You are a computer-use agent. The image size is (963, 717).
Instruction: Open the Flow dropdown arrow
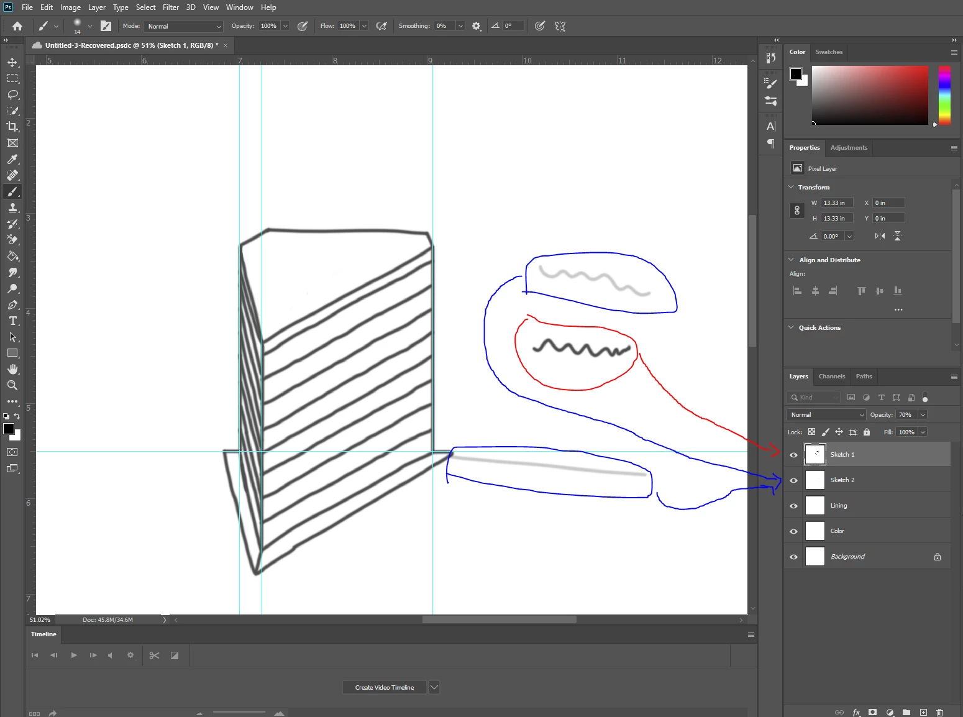(x=364, y=26)
